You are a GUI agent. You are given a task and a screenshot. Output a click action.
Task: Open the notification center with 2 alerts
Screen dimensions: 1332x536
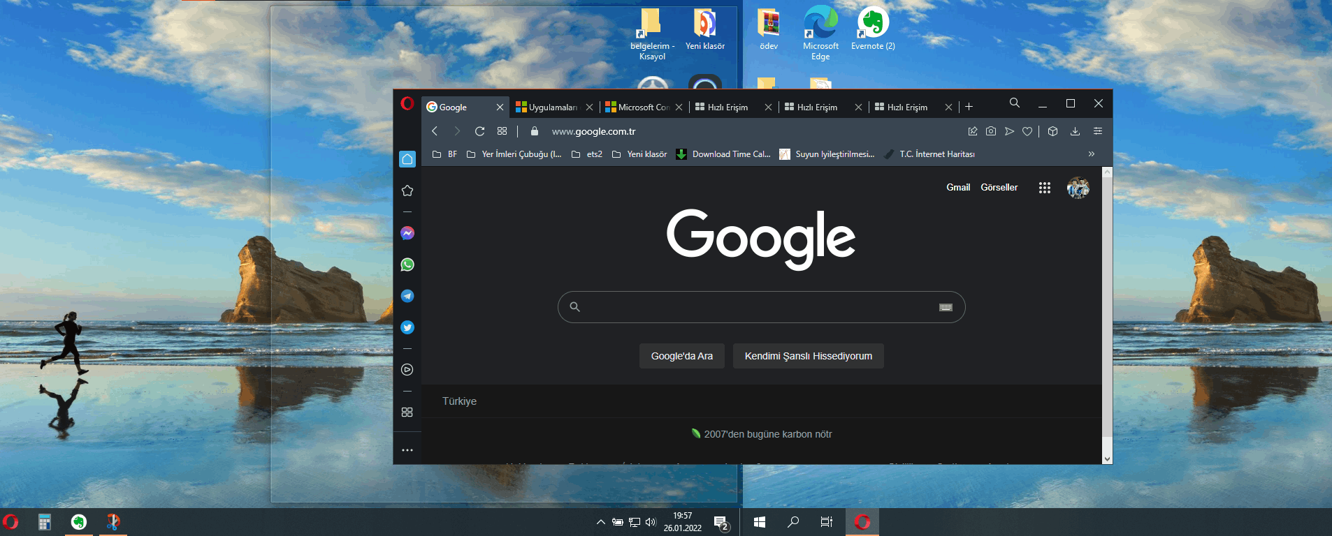(x=722, y=523)
